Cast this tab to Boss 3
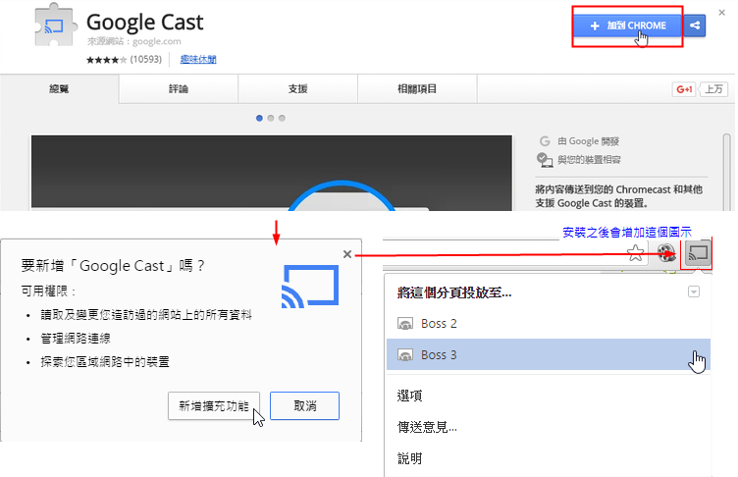738x477 pixels. tap(549, 354)
